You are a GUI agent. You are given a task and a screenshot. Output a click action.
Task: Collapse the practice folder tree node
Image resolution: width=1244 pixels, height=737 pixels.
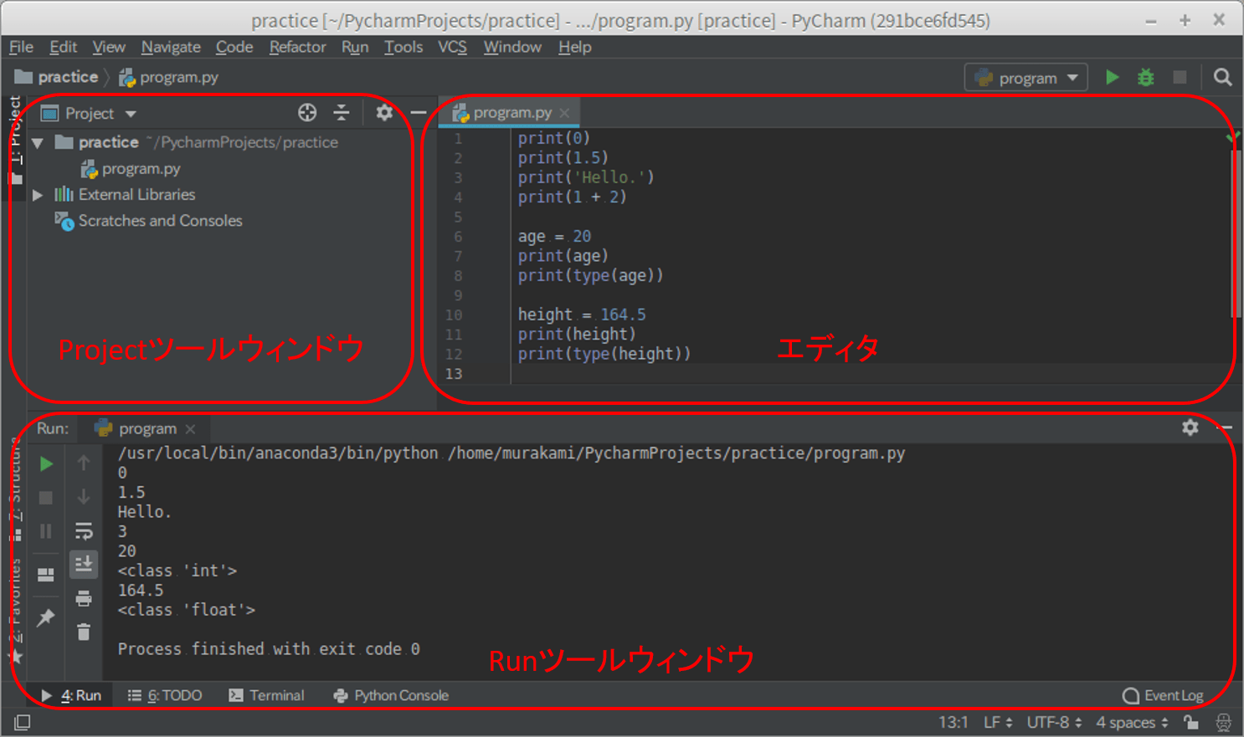[38, 143]
